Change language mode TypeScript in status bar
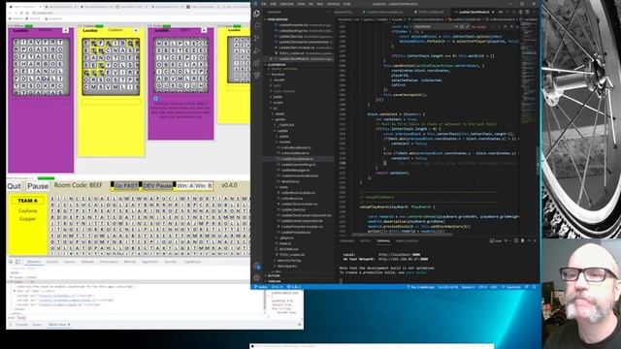 (513, 287)
